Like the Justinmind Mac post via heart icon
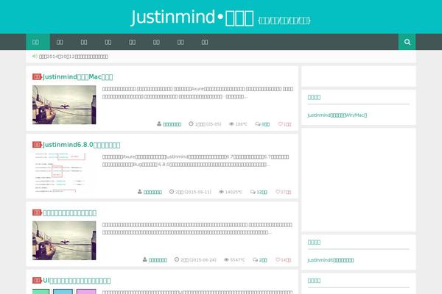Viewport: 442px width, 294px height. pyautogui.click(x=280, y=123)
